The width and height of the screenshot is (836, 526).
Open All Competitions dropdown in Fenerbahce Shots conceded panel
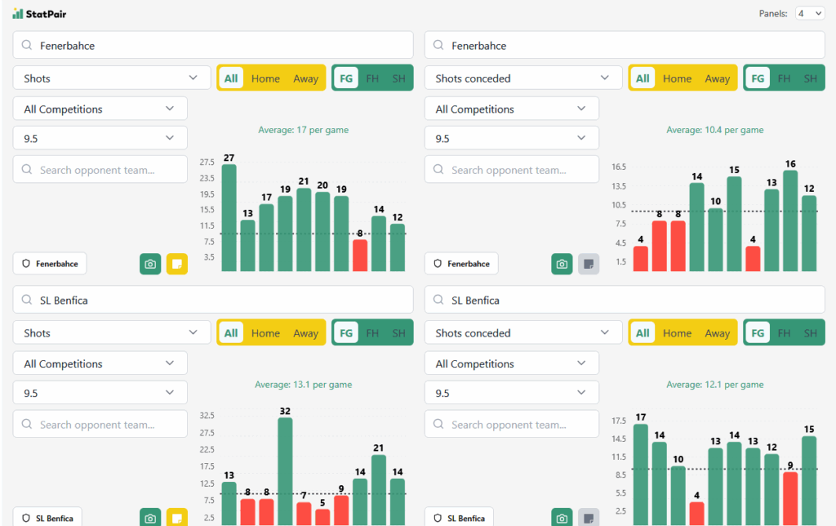click(x=511, y=109)
